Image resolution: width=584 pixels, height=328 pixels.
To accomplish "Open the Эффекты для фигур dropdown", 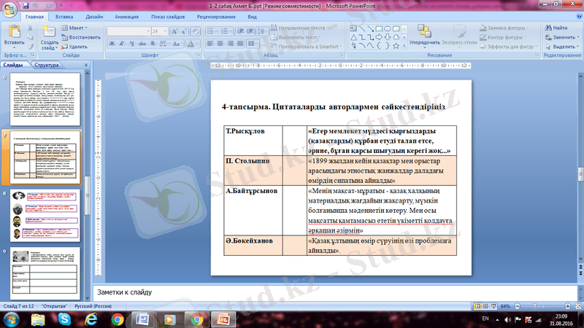I will pos(511,46).
